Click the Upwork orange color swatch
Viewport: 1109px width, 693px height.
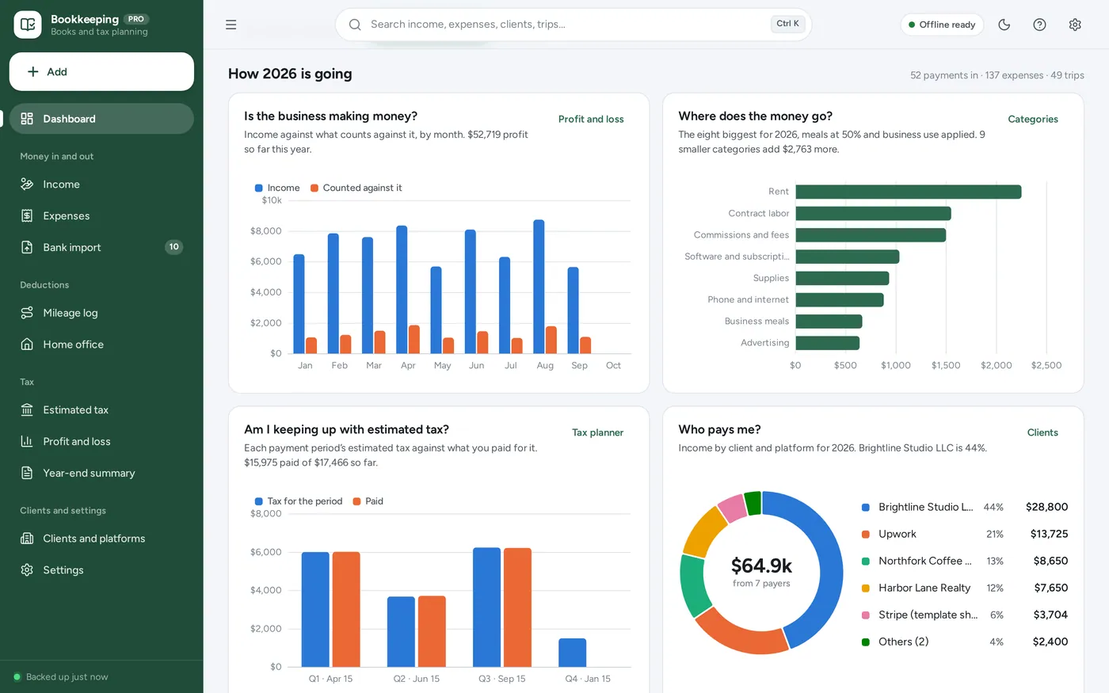(x=866, y=535)
